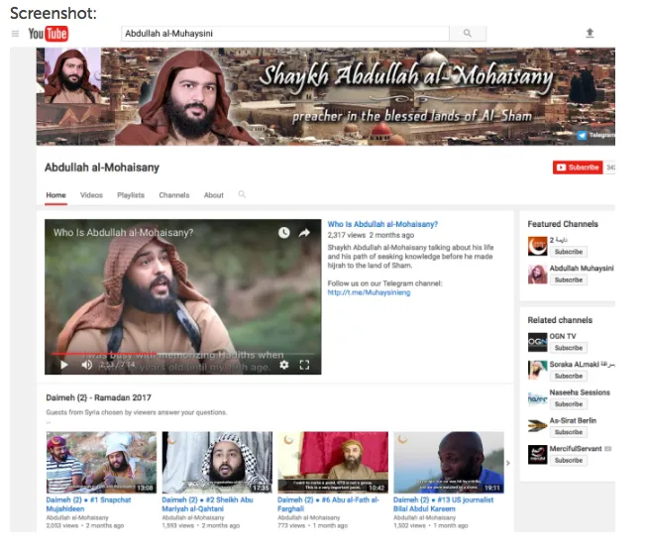Click the Telegram icon on banner
The width and height of the screenshot is (646, 555).
[582, 135]
